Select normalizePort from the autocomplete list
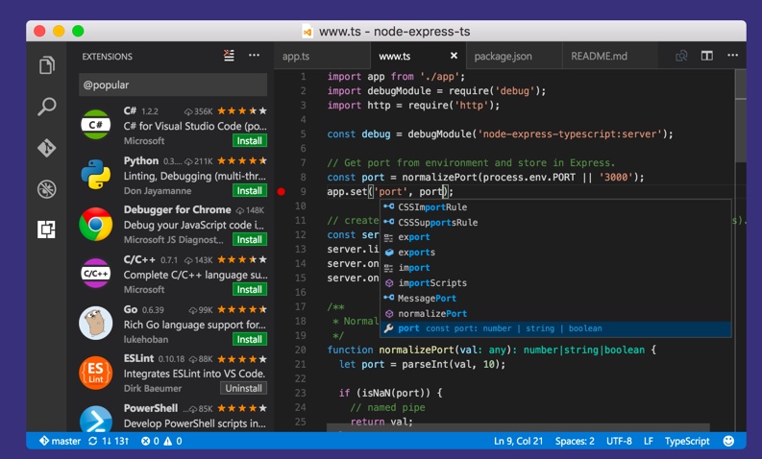The height and width of the screenshot is (459, 762). tap(432, 313)
